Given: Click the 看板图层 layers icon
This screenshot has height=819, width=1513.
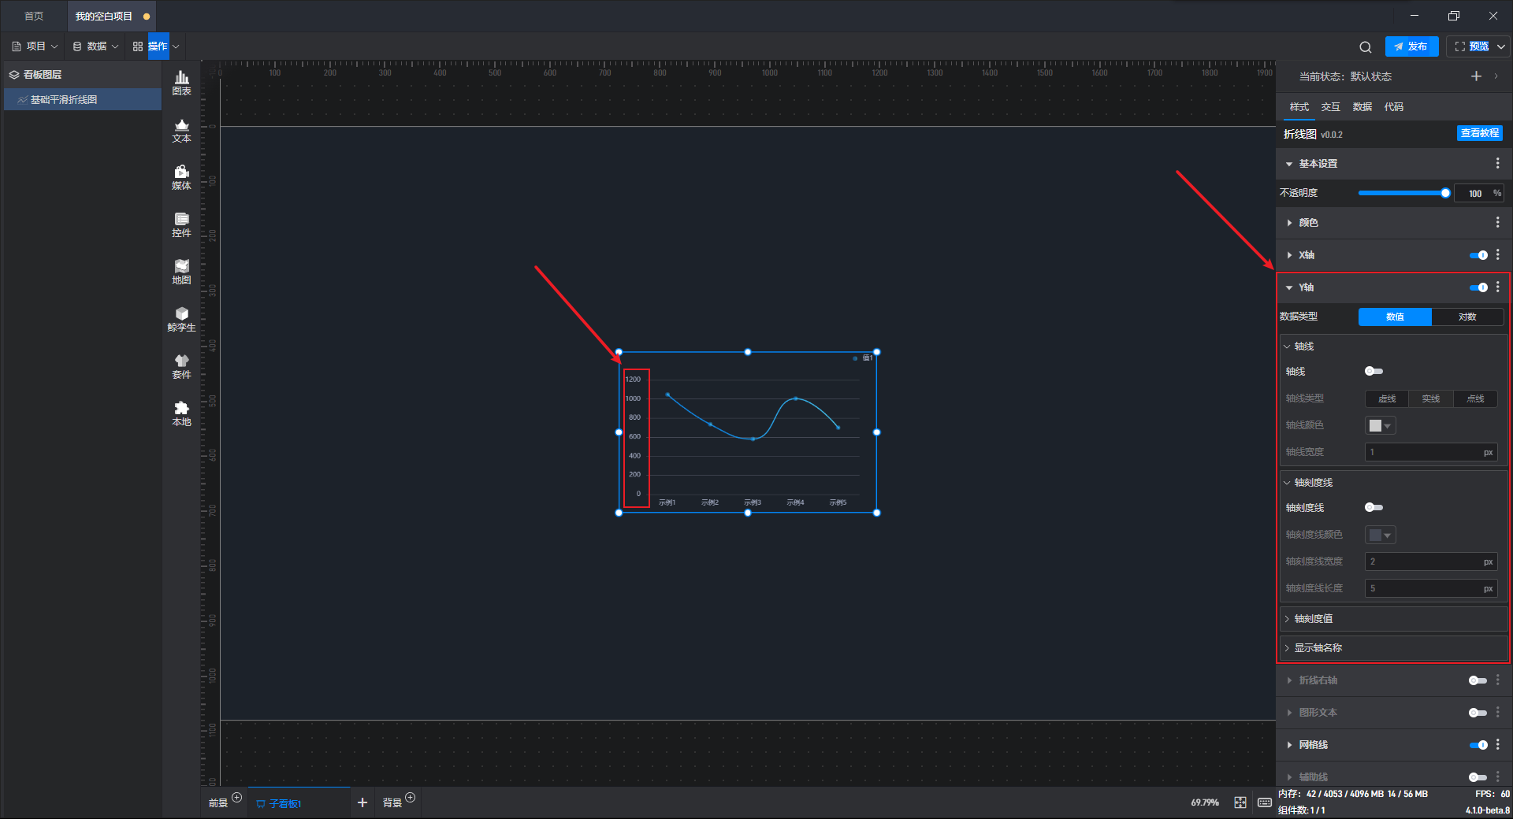Looking at the screenshot, I should [14, 75].
